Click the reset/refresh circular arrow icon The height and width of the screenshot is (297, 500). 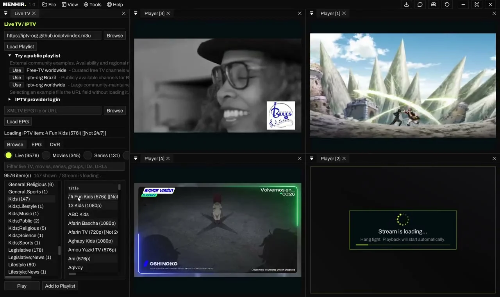[447, 5]
